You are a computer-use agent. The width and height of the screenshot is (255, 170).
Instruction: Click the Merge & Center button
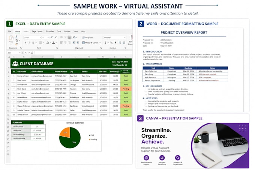(90, 43)
